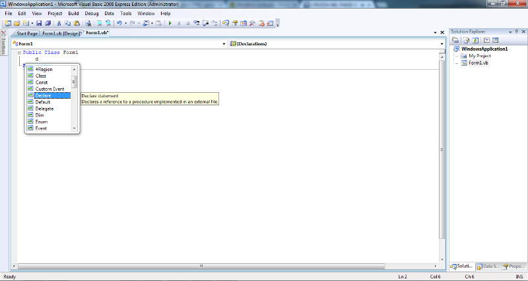Click the horizontal scrollbar under code editor
The image size is (528, 281).
coord(198,266)
